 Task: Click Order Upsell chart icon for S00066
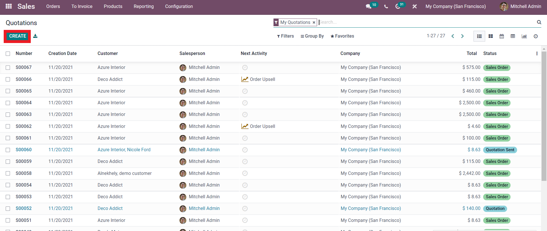coord(245,79)
